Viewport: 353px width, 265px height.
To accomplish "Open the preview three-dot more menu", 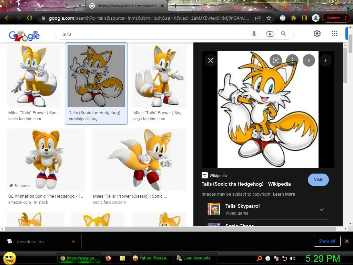I will [x=292, y=60].
